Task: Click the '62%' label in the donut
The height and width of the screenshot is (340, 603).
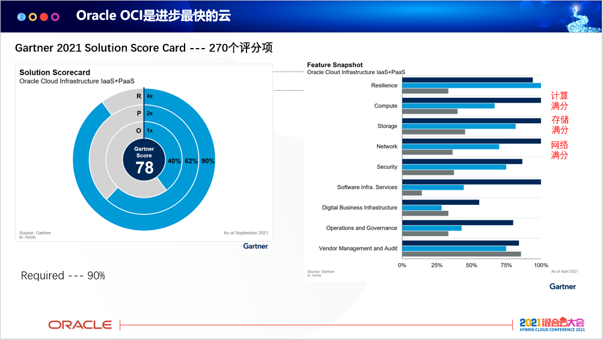Action: (x=191, y=161)
